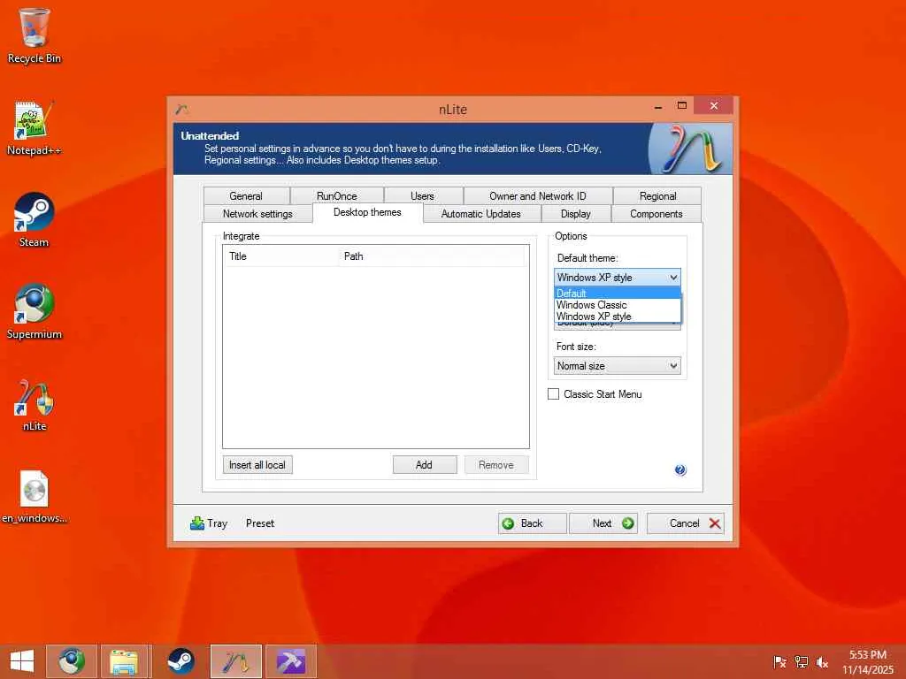
Task: Click the muted volume tray icon
Action: tap(822, 662)
